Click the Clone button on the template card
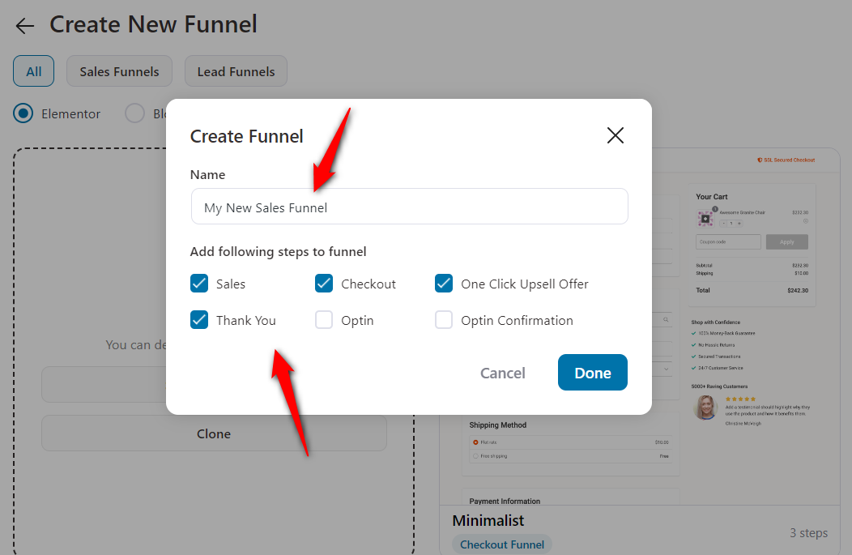This screenshot has width=852, height=555. tap(214, 433)
